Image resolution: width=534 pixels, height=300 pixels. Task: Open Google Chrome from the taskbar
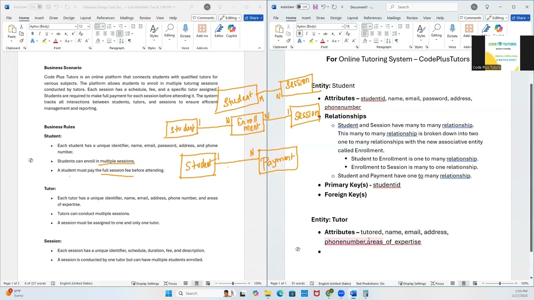(x=329, y=293)
